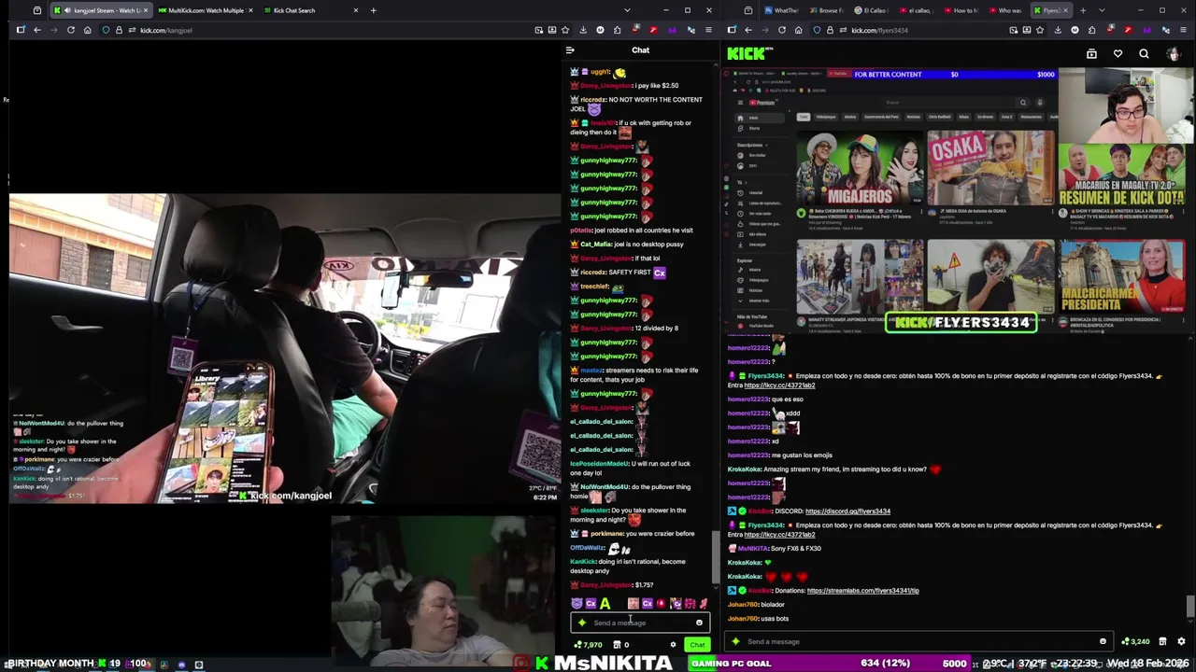Viewport: 1196px width, 672px height.
Task: Open a new tab in left browser window
Action: coord(373,10)
